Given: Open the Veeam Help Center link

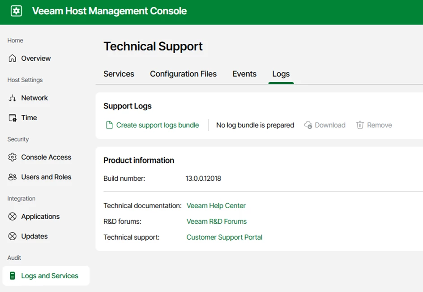Looking at the screenshot, I should [216, 206].
